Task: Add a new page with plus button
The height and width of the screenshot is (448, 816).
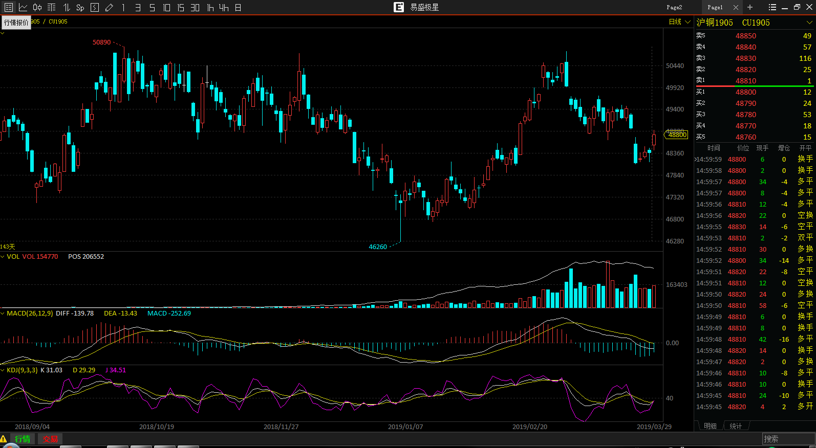Action: 750,7
